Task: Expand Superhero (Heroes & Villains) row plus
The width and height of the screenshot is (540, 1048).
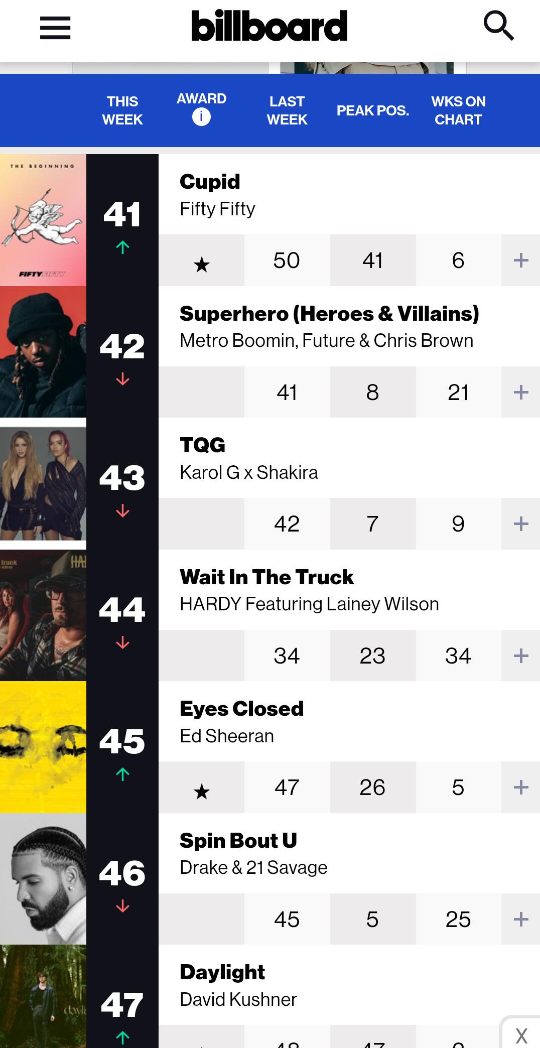Action: (521, 392)
